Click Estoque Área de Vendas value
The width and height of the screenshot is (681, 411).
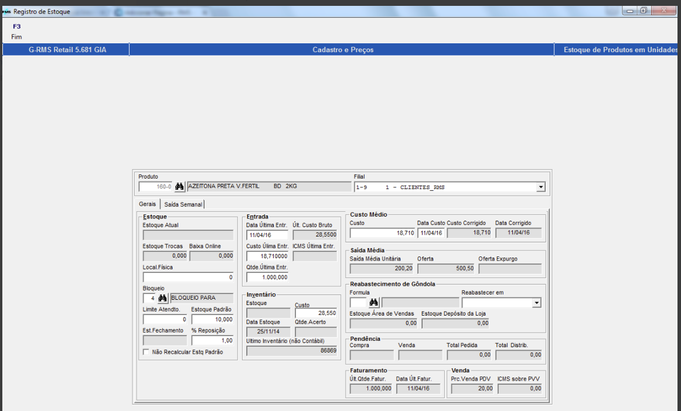click(x=383, y=323)
